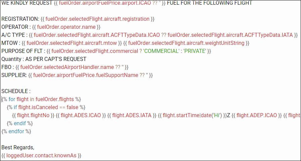The height and width of the screenshot is (161, 301).
Task: Click the 'for flight in fuelOrder.flights' statement
Action: pos(41,99)
